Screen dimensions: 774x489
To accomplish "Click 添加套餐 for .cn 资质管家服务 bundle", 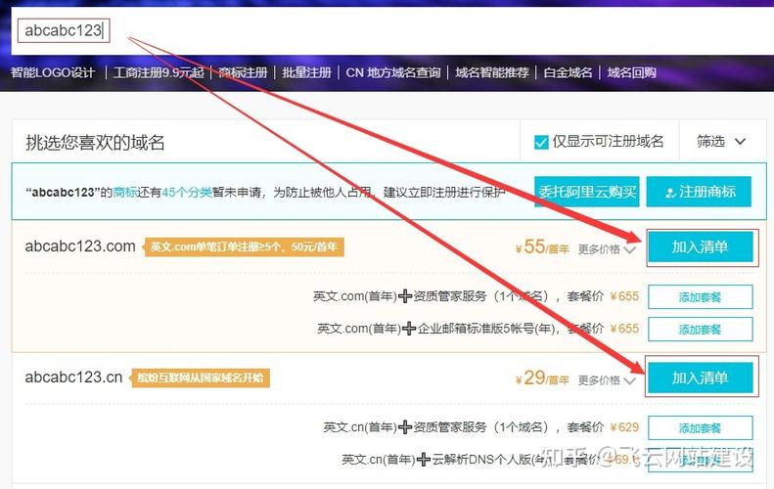I will [x=700, y=427].
